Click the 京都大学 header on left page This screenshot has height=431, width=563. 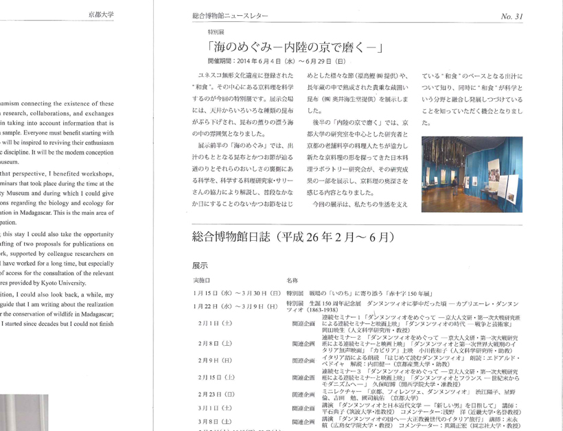click(x=101, y=14)
